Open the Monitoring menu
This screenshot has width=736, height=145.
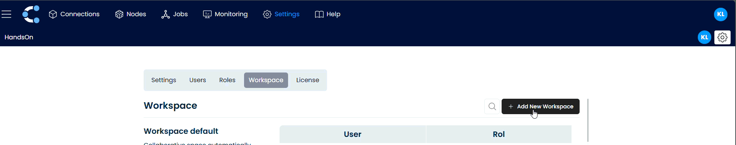coord(226,14)
